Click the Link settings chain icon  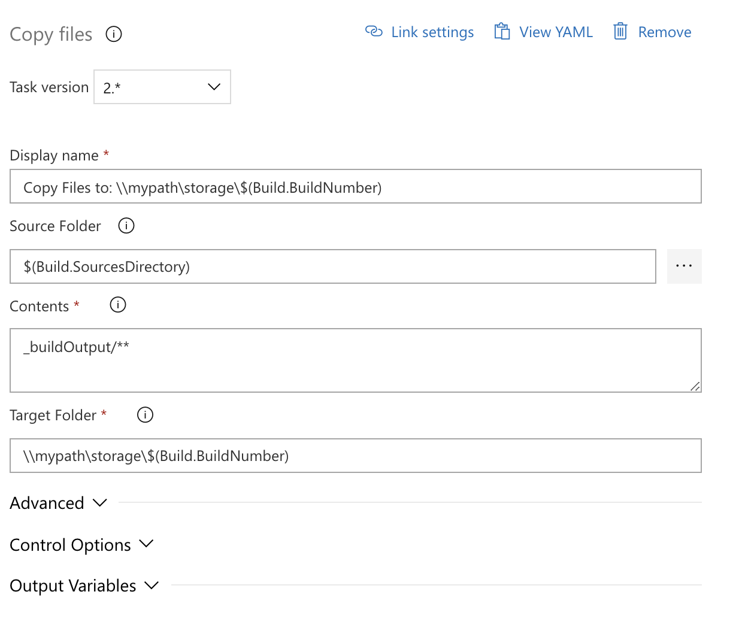[x=374, y=31]
